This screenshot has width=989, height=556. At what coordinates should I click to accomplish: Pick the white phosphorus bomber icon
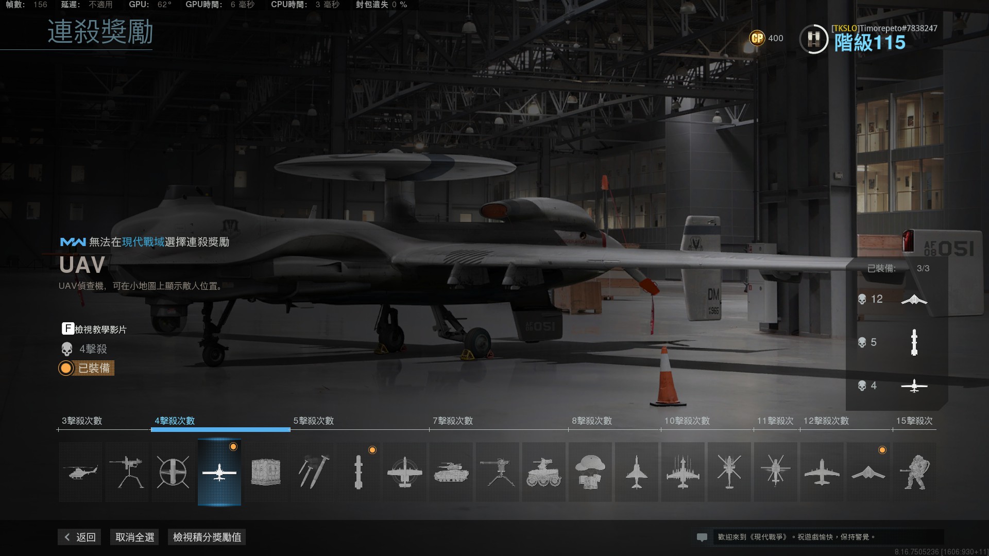pos(683,472)
